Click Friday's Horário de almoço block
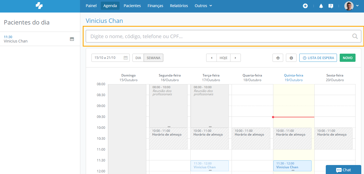 point(334,139)
